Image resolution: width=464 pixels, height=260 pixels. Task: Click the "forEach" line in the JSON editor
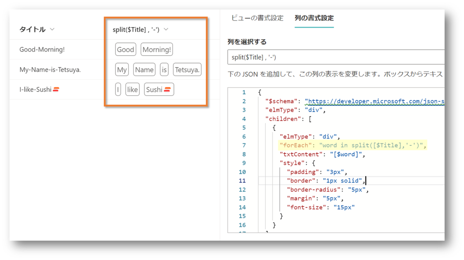pyautogui.click(x=353, y=145)
